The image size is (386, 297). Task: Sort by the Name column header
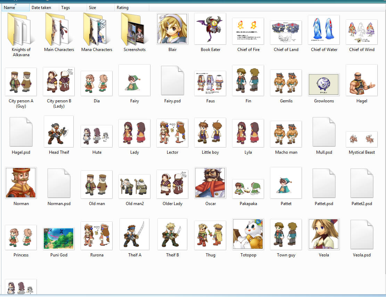[16, 8]
